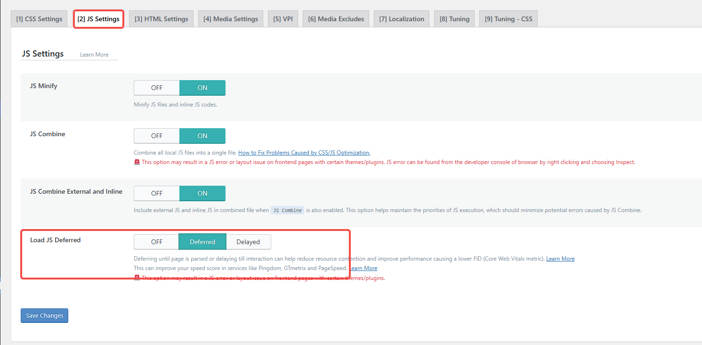Turn JS Minify off

point(157,88)
